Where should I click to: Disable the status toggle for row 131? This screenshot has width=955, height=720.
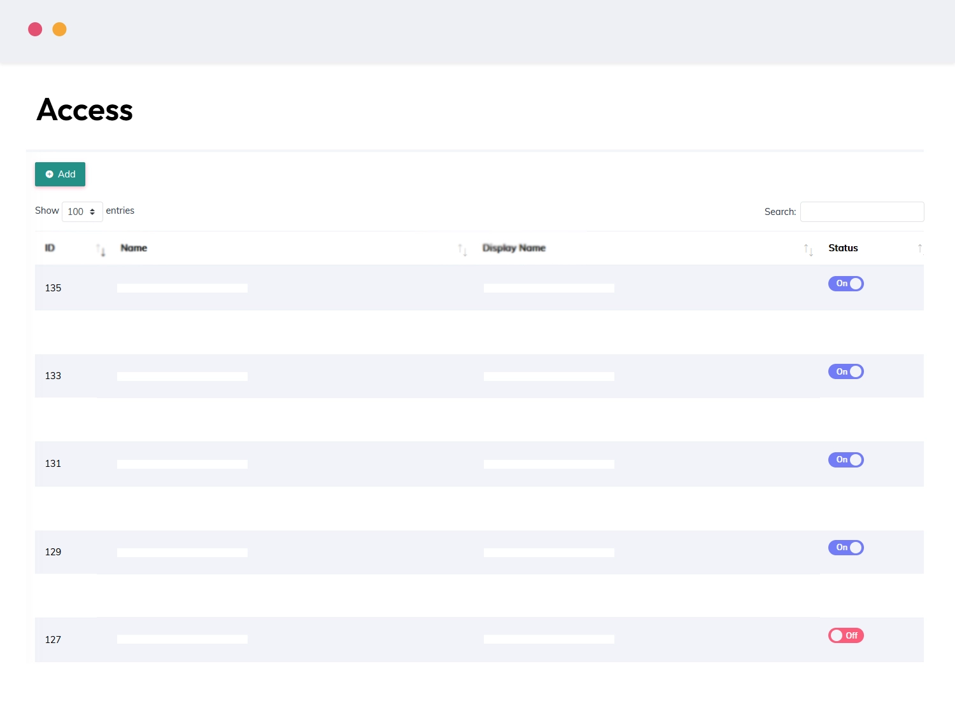845,460
